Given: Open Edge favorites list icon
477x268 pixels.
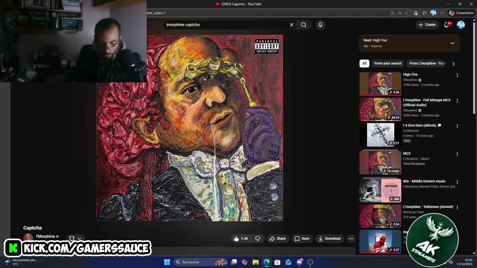Looking at the screenshot, I should point(424,13).
